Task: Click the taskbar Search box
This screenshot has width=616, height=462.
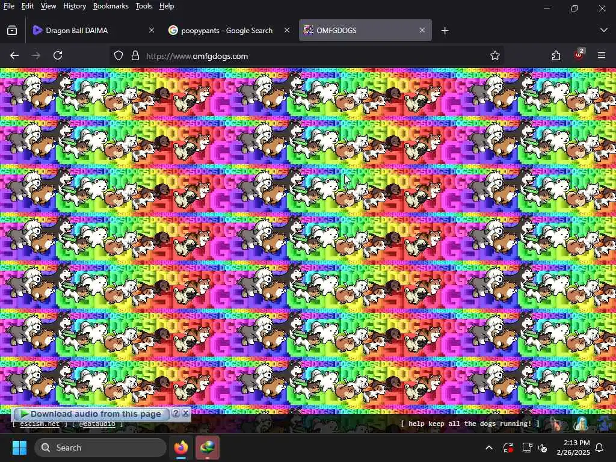Action: 100,448
